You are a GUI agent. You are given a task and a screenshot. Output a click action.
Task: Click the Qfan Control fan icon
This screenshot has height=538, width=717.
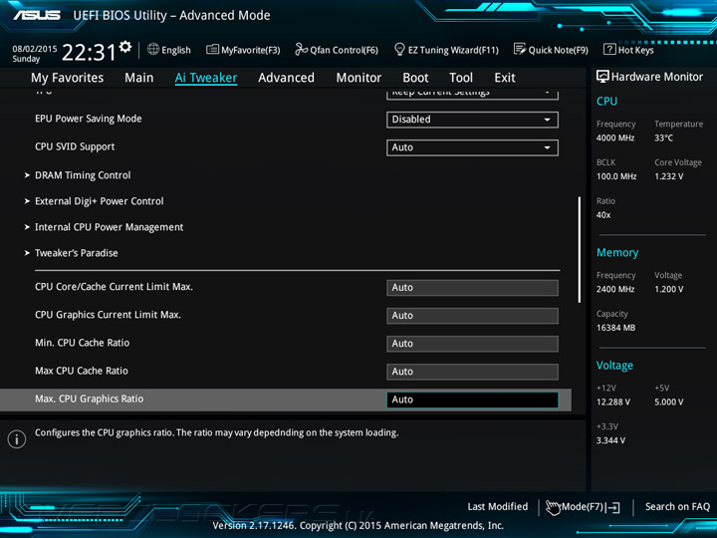pos(302,49)
